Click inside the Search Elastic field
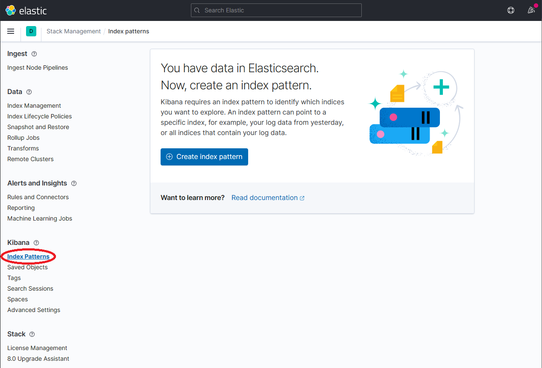Screen dimensions: 542x368 (276, 10)
